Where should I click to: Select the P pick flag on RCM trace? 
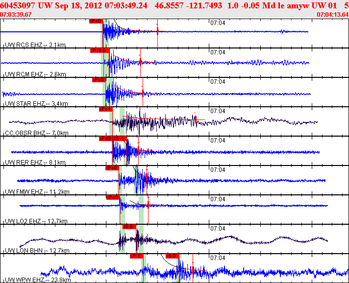coord(98,50)
